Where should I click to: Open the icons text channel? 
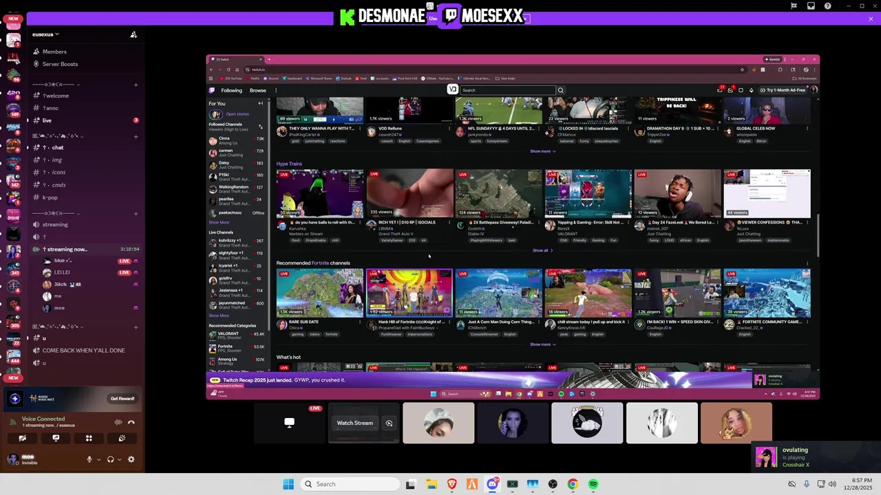pos(86,173)
